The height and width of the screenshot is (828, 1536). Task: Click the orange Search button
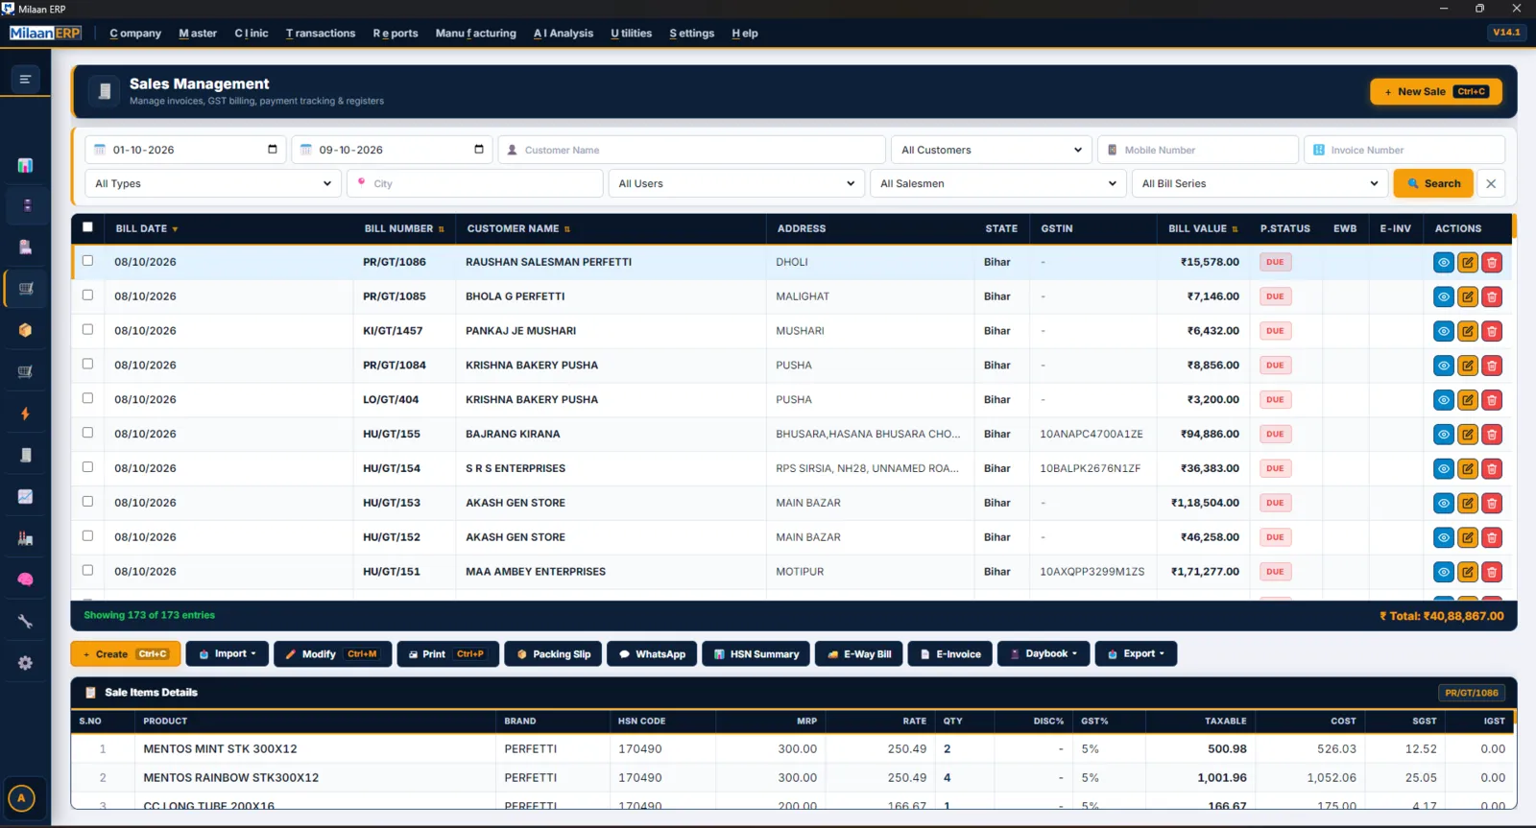coord(1432,183)
